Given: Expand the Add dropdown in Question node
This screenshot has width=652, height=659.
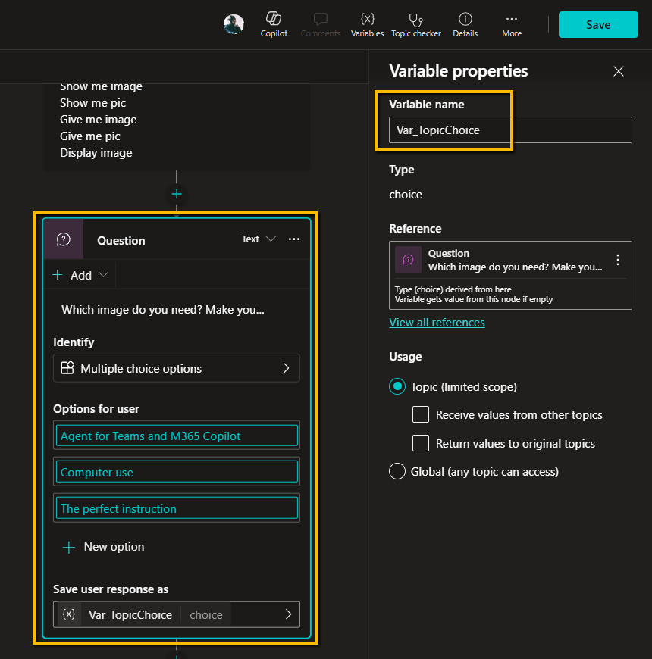Looking at the screenshot, I should [x=81, y=275].
